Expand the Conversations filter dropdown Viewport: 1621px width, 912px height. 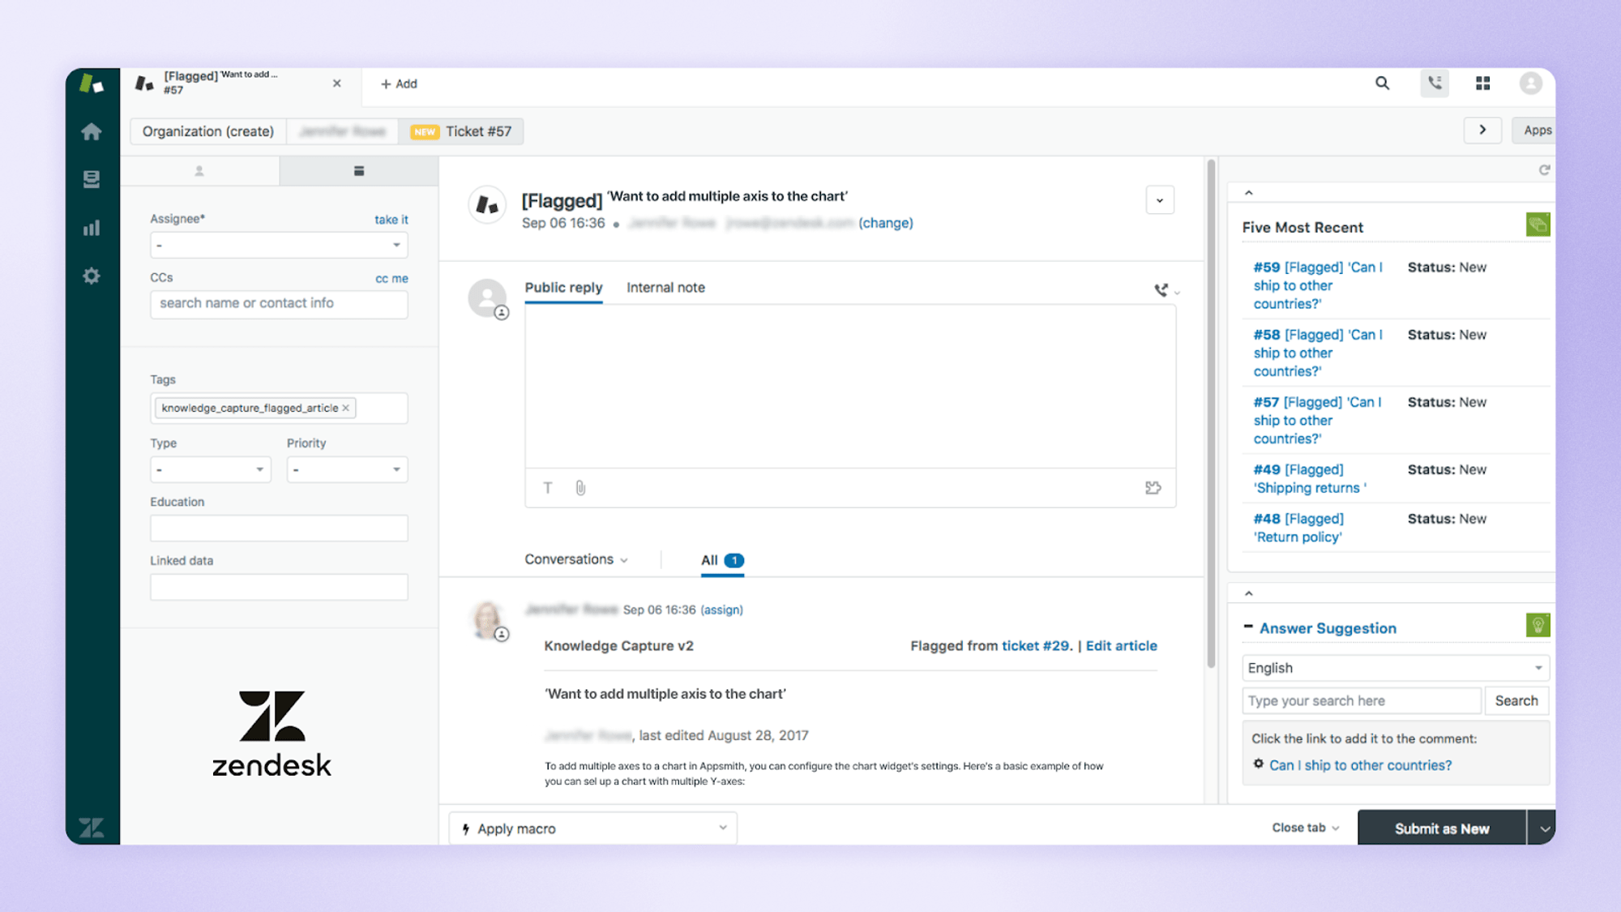[576, 559]
